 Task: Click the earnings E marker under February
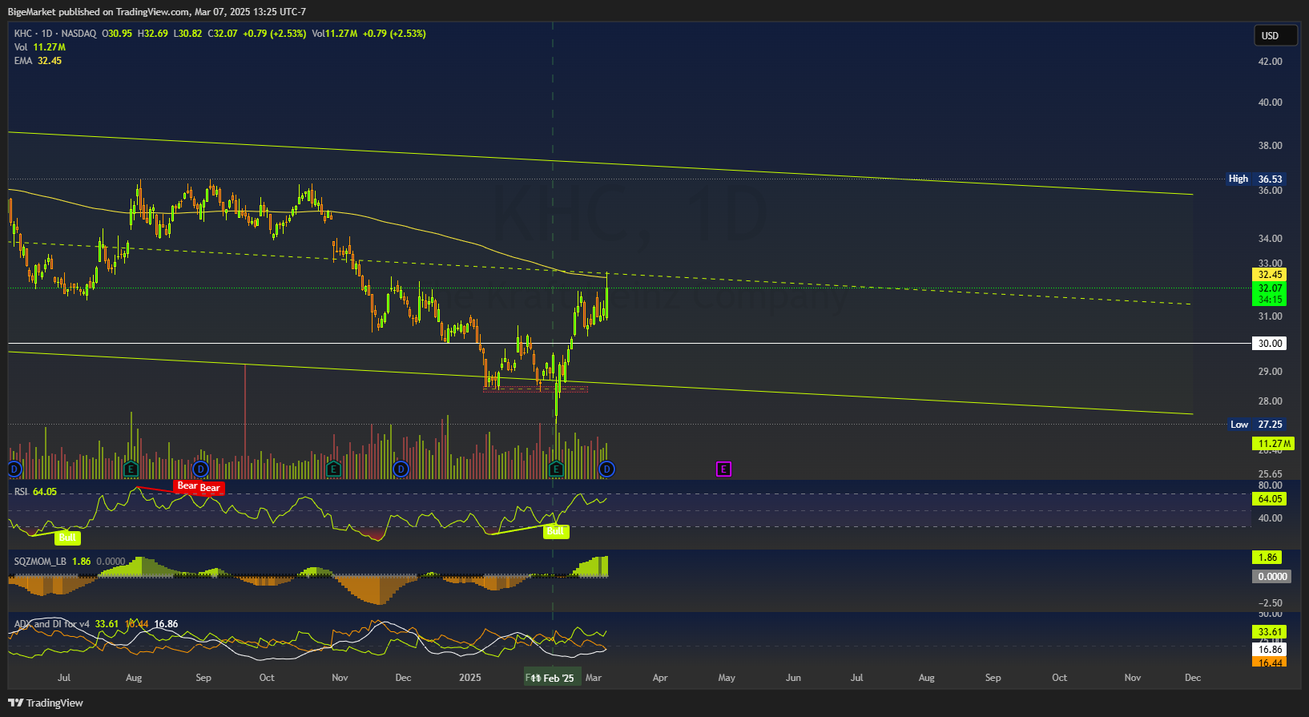[x=556, y=469]
